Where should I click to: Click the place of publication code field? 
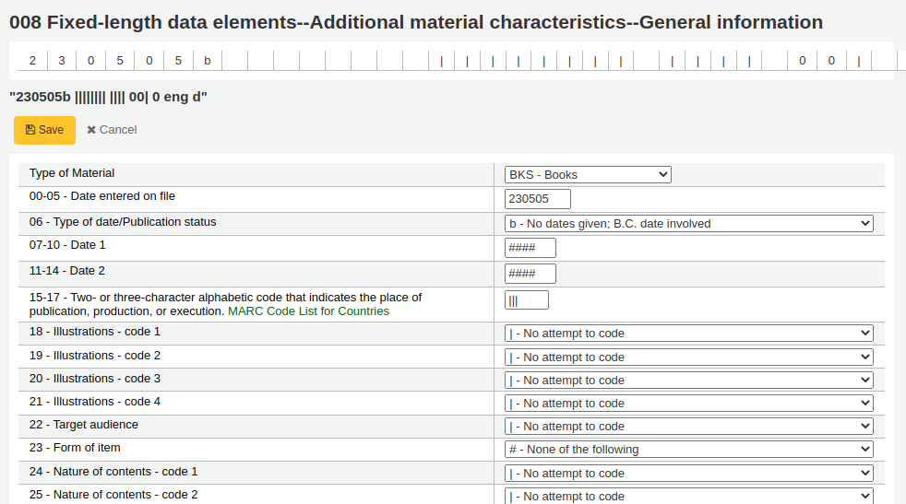527,300
